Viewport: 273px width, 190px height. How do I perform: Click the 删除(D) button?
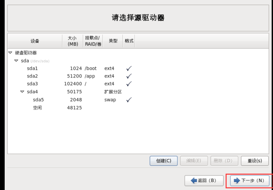pos(224,161)
